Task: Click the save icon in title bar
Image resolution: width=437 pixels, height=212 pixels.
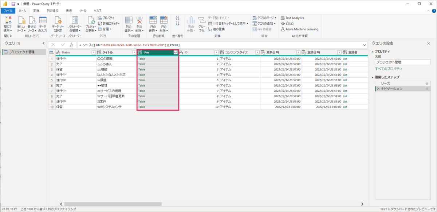Action: (x=13, y=4)
